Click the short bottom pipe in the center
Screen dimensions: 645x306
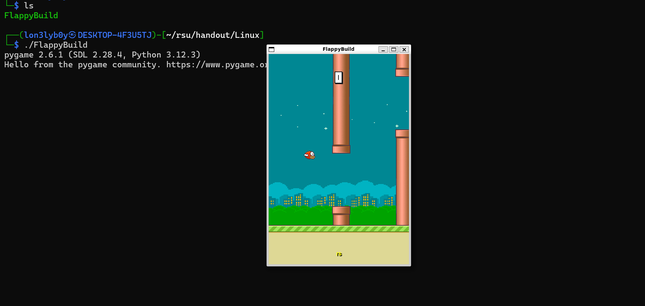[341, 216]
